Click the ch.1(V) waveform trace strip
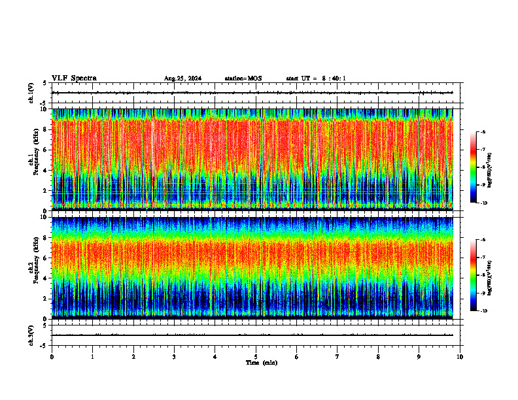Image resolution: width=518 pixels, height=400 pixels. click(252, 93)
